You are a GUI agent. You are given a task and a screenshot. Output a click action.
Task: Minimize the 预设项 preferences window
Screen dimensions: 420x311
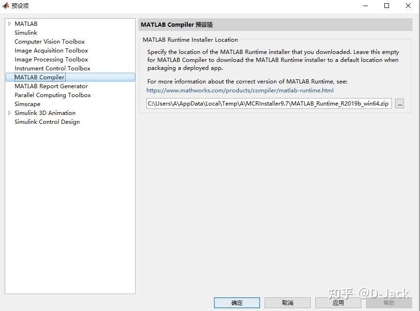[x=365, y=6]
